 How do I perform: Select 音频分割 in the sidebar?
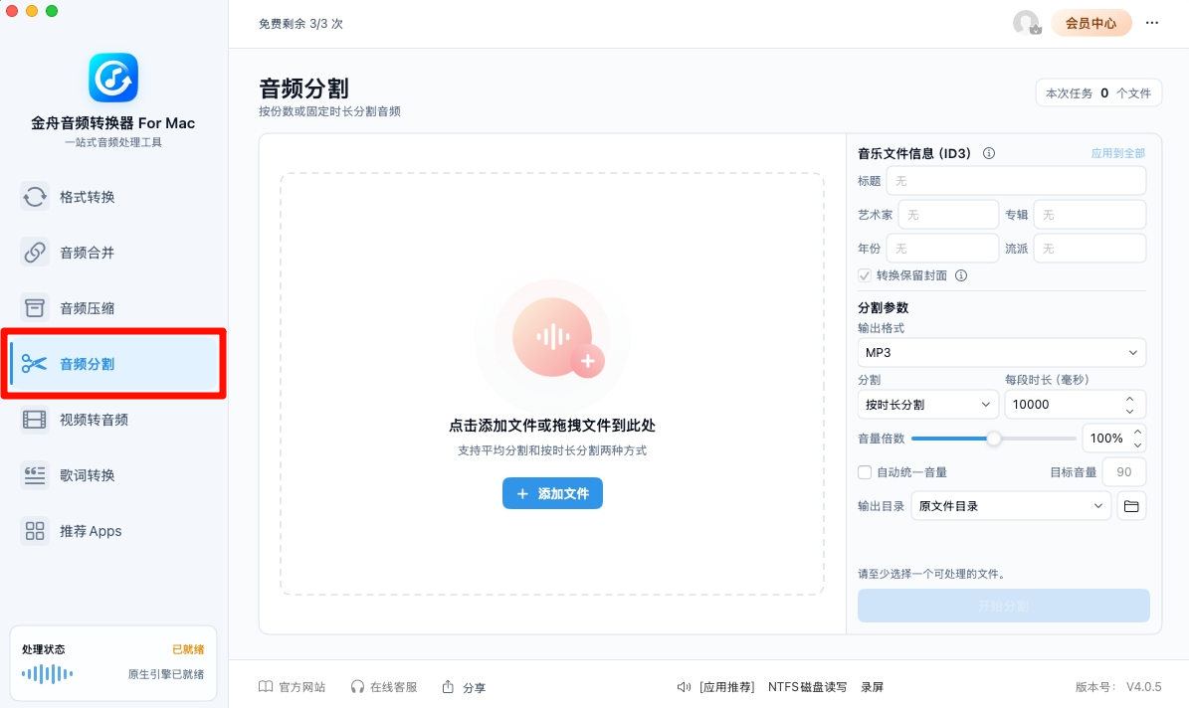(113, 364)
